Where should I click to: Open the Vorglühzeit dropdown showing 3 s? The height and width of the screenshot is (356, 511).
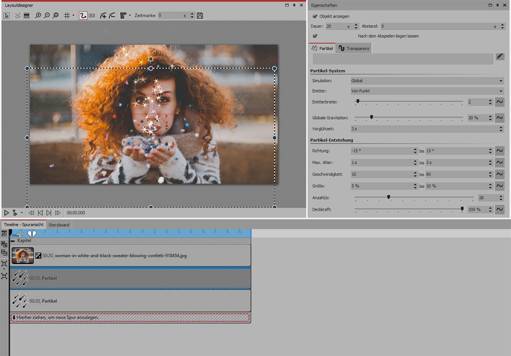click(x=427, y=128)
